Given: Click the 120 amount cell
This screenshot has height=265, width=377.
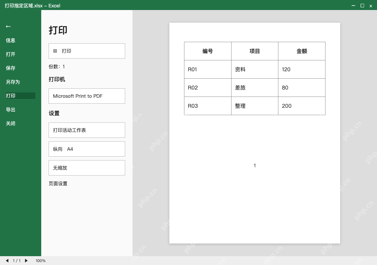Looking at the screenshot, I should click(x=302, y=69).
